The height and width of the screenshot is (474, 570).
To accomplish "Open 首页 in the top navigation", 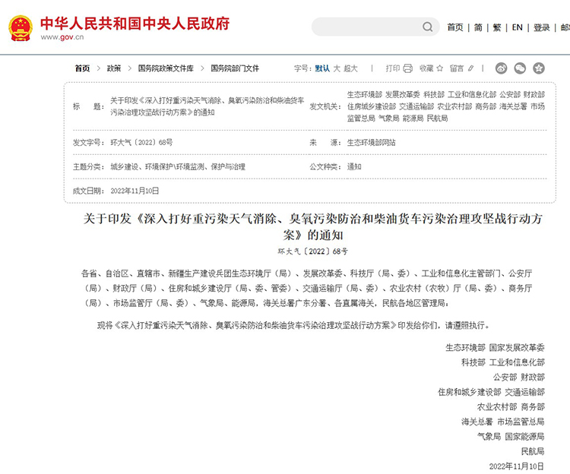I will [455, 27].
